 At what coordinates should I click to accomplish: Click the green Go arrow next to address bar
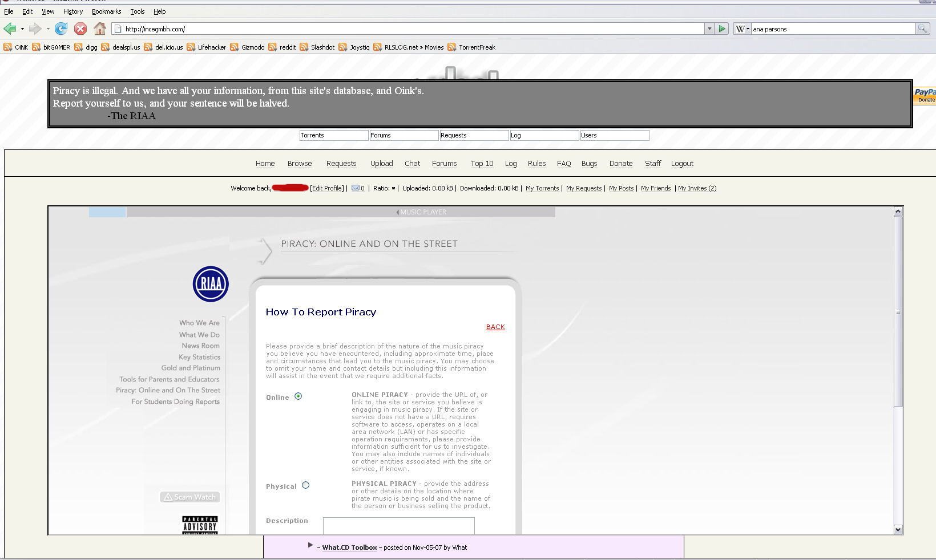pyautogui.click(x=722, y=29)
